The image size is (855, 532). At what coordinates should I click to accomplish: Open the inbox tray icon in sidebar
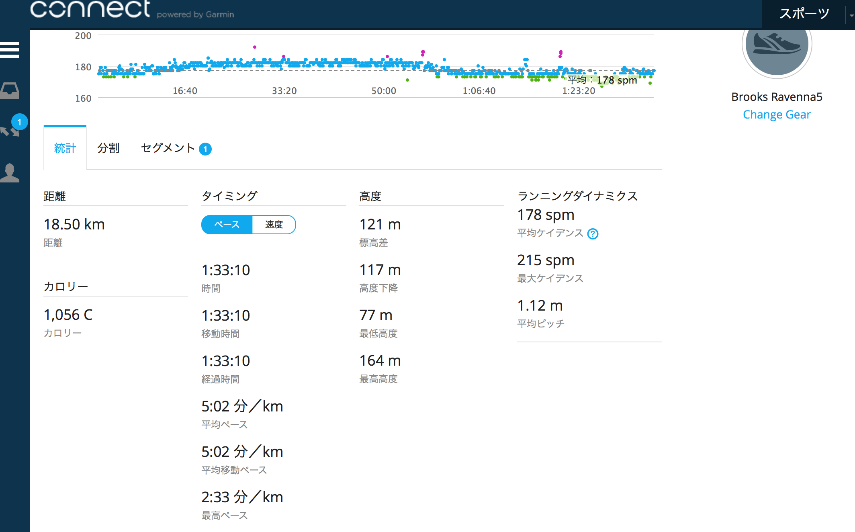tap(10, 91)
